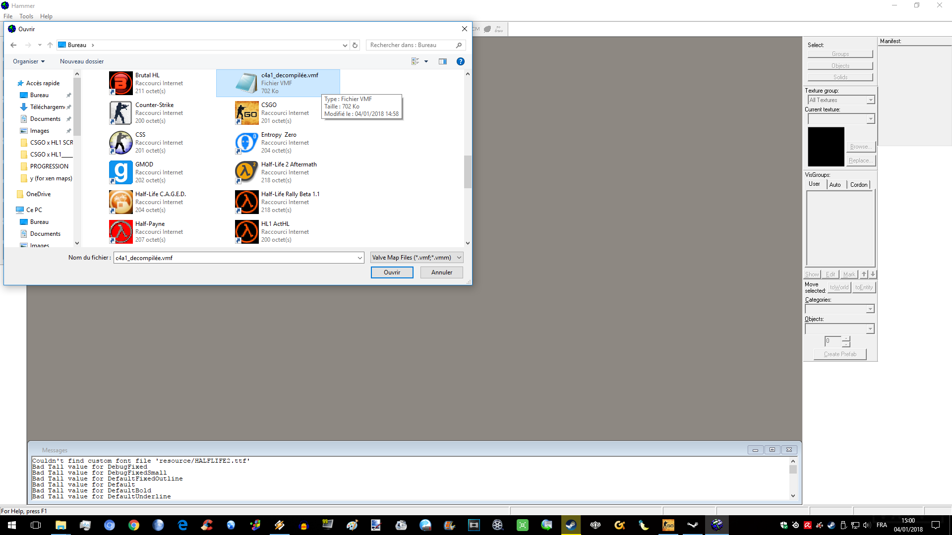The height and width of the screenshot is (535, 952).
Task: Open the Organiser dropdown menu
Action: 29,61
